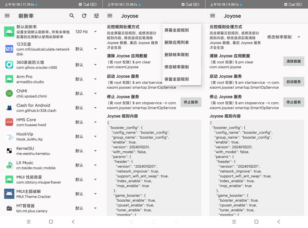Viewport: 308px width, 228px height.
Task: Click the 默认刷新率 Android icon
Action: click(9, 31)
